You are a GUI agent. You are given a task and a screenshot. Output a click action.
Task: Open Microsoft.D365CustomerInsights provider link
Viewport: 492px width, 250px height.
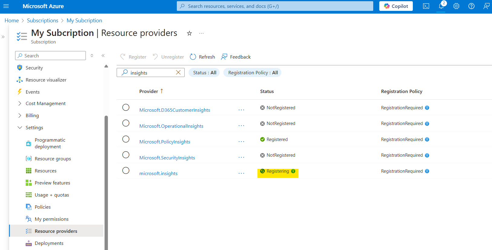click(175, 110)
